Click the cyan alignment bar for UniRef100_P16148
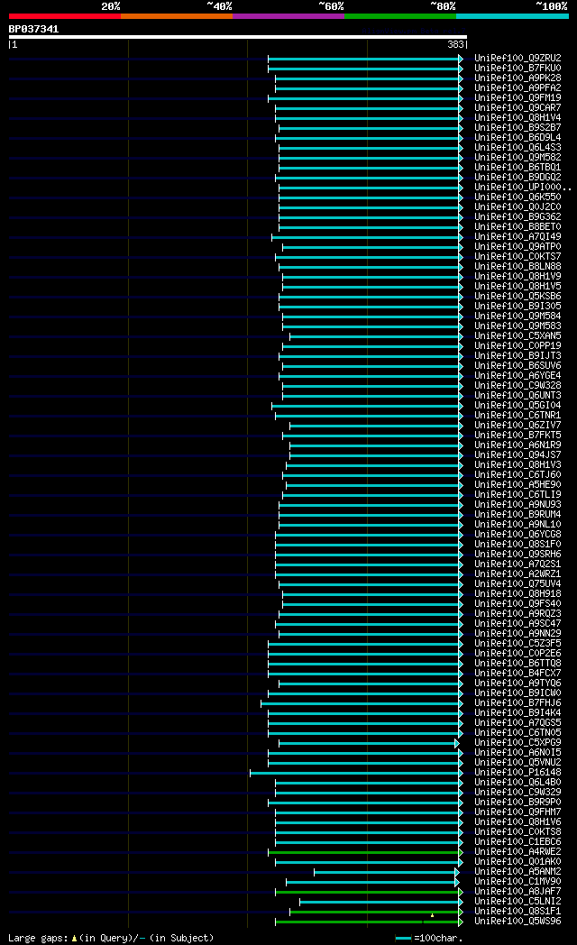This screenshot has height=945, width=577. 356,774
